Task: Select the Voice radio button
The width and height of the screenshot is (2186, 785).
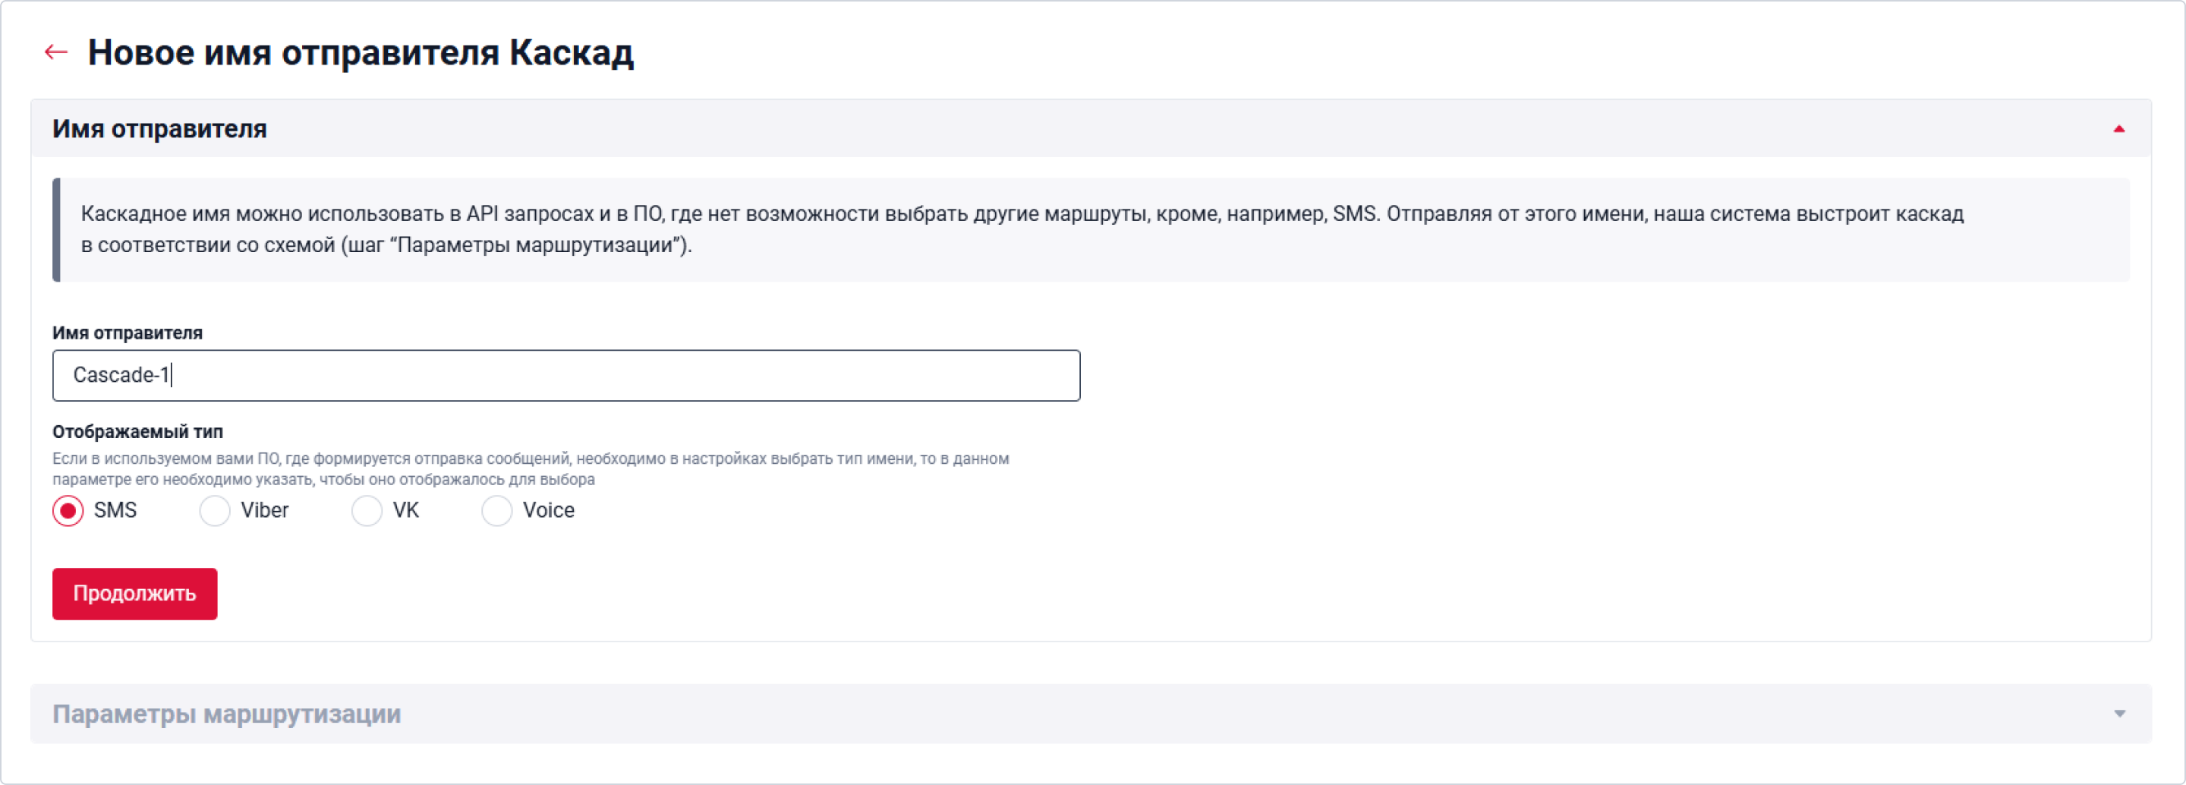Action: pyautogui.click(x=496, y=511)
